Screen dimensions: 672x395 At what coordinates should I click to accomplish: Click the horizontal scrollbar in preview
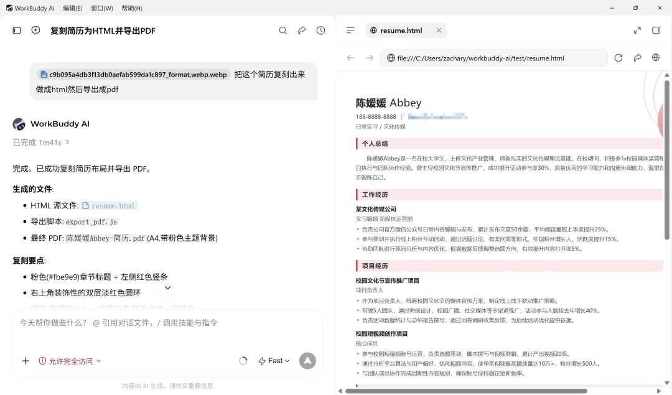click(x=466, y=391)
